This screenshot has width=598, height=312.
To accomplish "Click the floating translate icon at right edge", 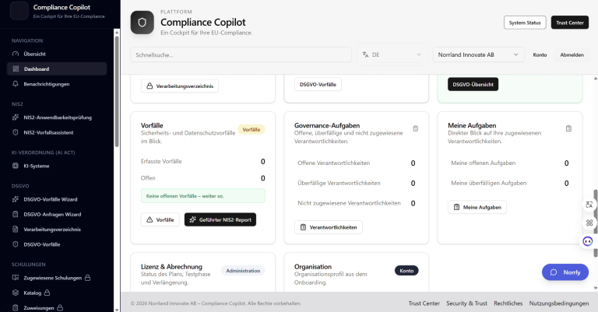I will 589,204.
